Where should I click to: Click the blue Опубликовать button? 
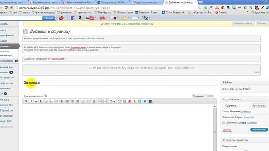tap(259, 130)
